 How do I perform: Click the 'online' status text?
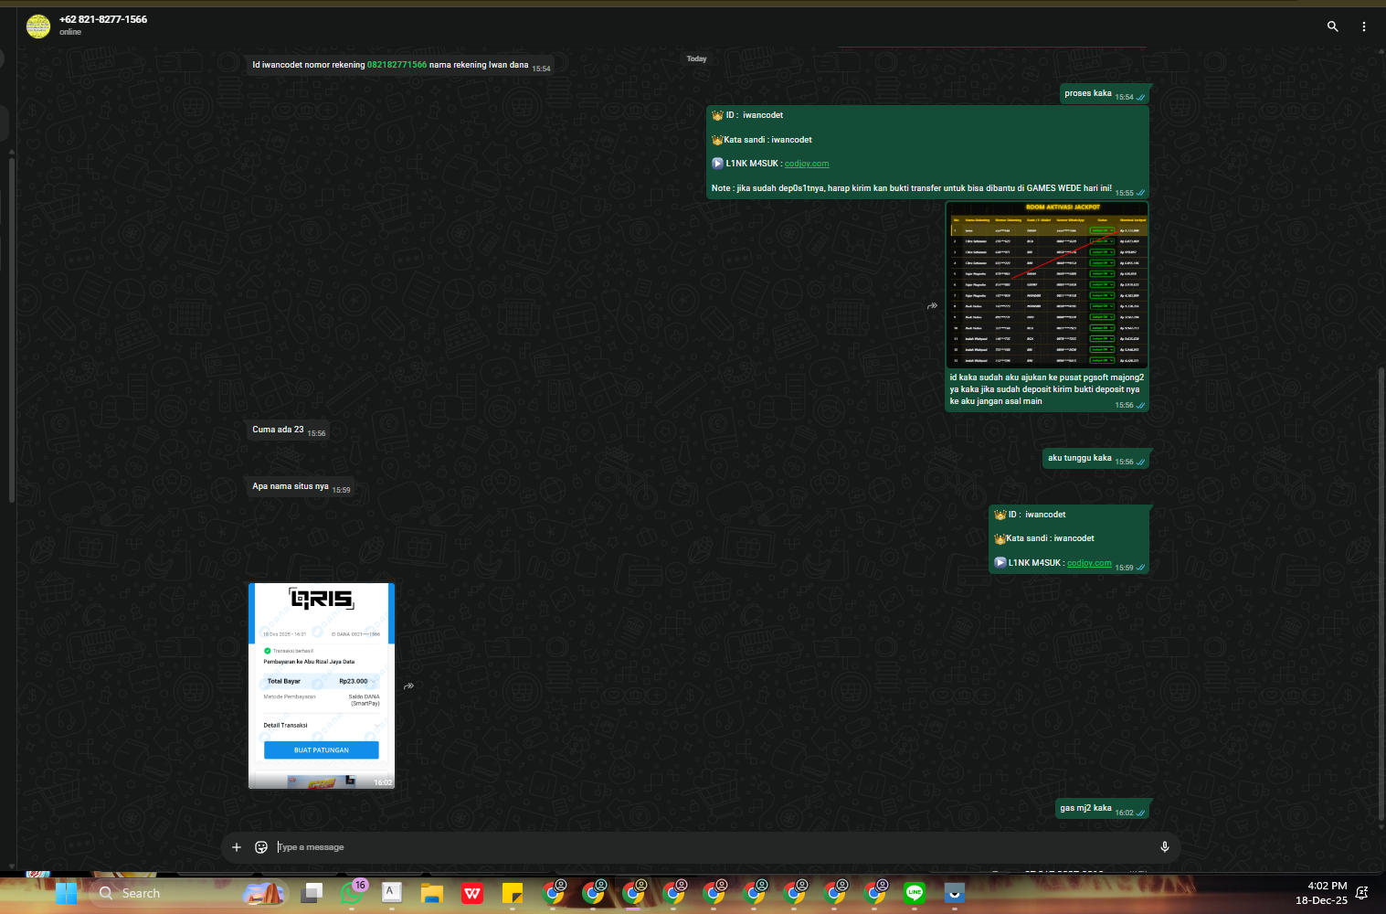pyautogui.click(x=70, y=32)
